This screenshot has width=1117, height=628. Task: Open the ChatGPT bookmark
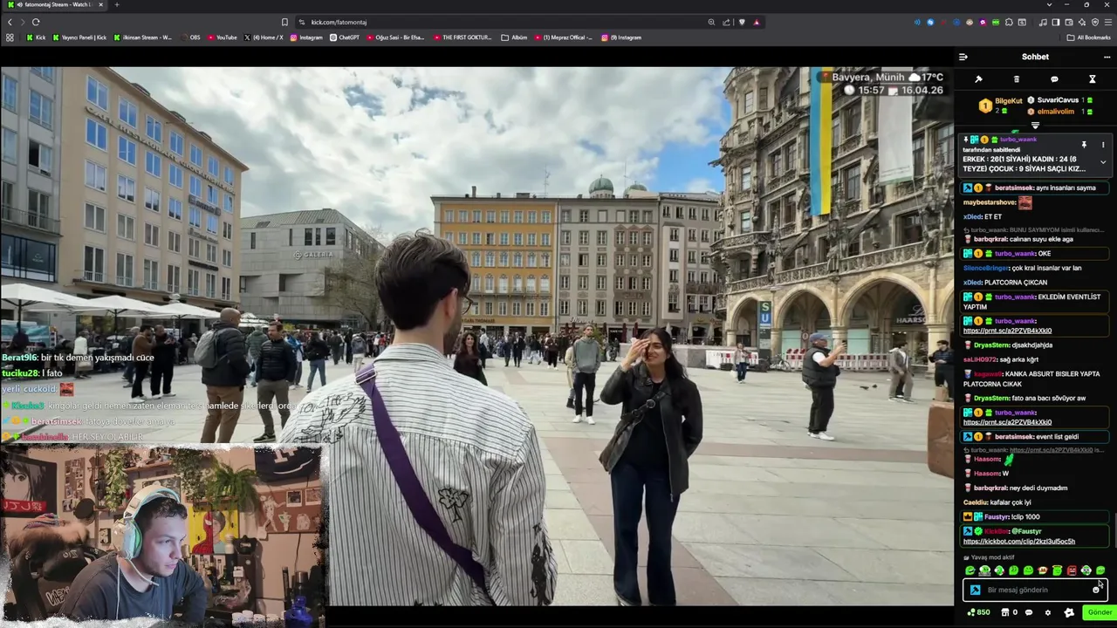(x=344, y=38)
